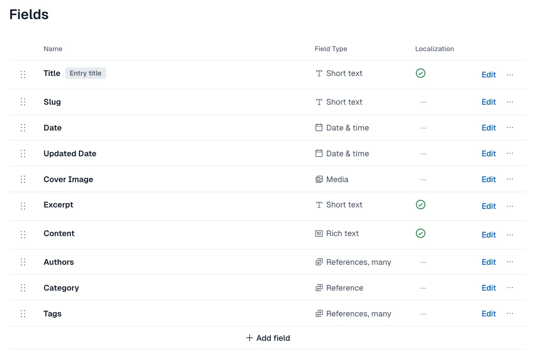
Task: Click the Short text icon in Title row
Action: click(319, 74)
